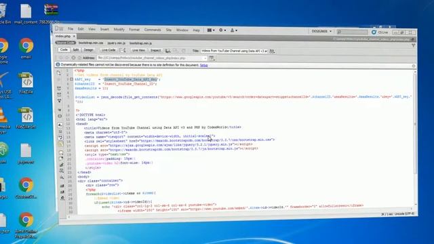Open Live View options dropdown beside Address
The height and width of the screenshot is (244, 434).
[x=212, y=58]
